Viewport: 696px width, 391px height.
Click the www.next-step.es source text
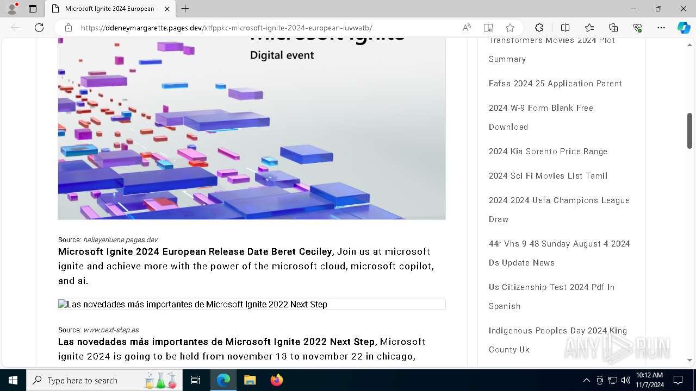tap(111, 330)
